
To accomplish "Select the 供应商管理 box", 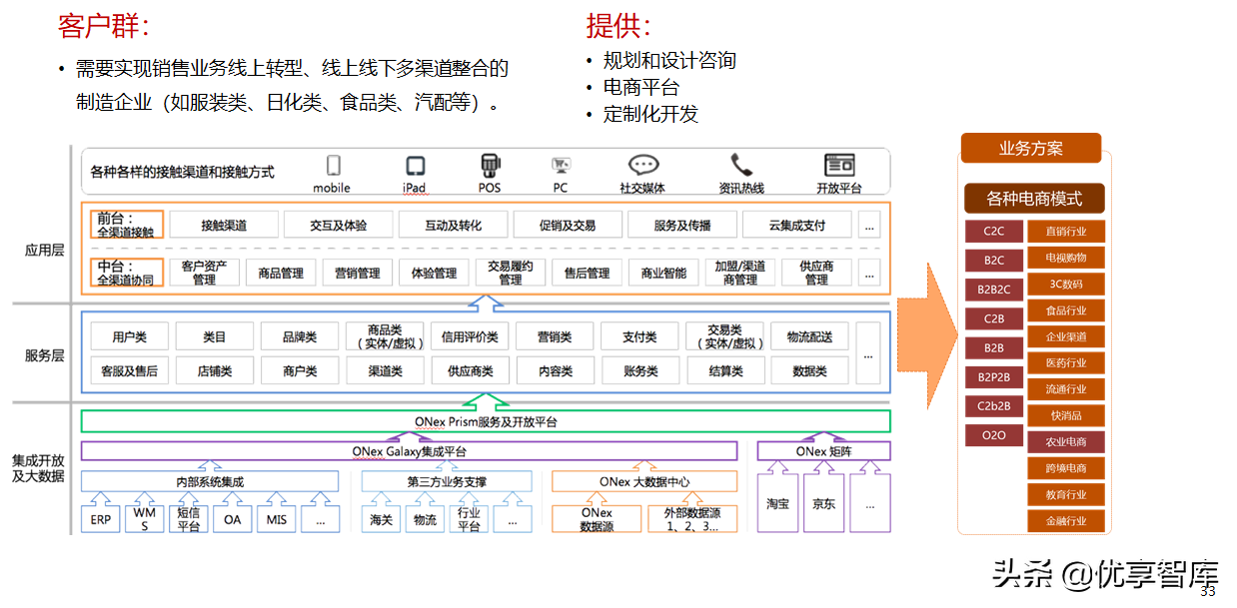I will click(x=817, y=273).
